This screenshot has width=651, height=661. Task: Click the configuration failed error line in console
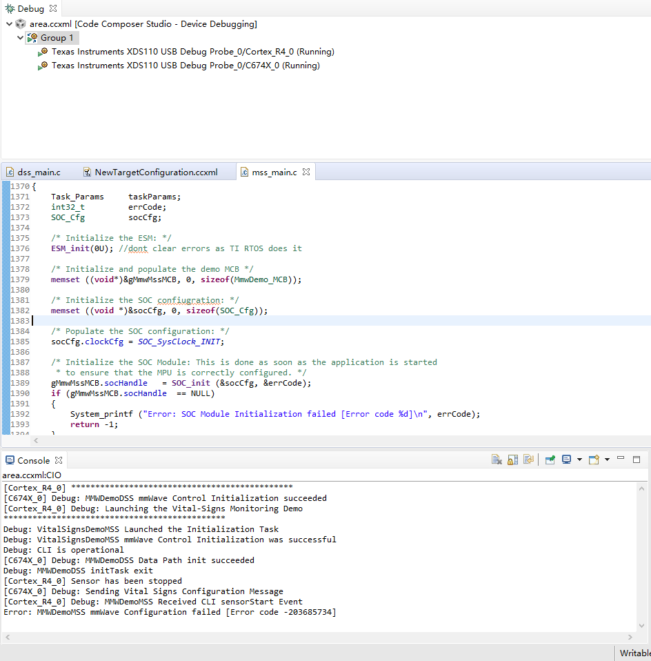click(x=170, y=612)
